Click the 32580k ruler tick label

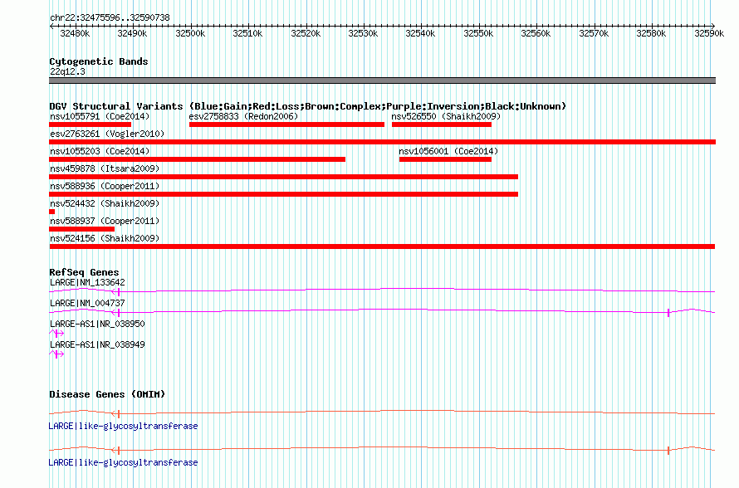click(x=651, y=33)
